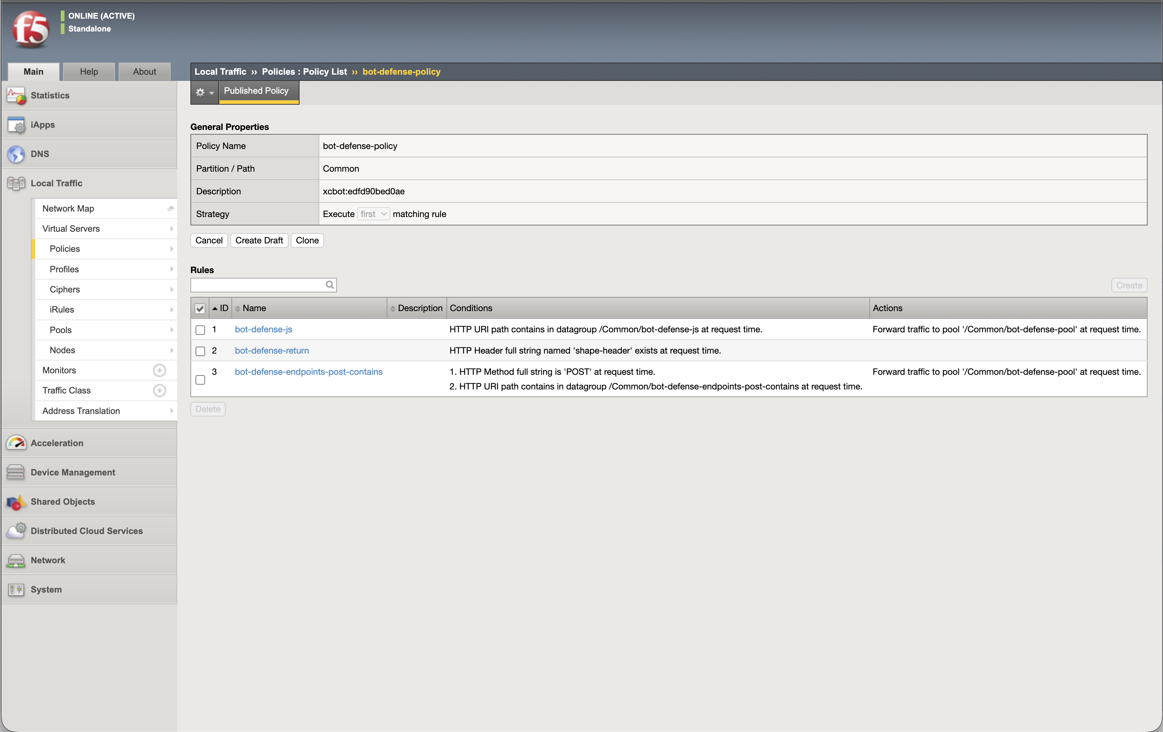Click the Shared Objects icon
The height and width of the screenshot is (732, 1163).
click(x=16, y=502)
